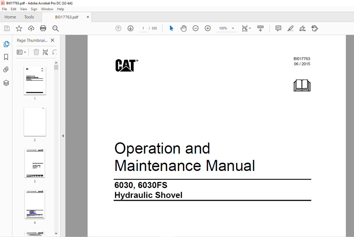Select the Highlight text tool
Image resolution: width=354 pixels, height=237 pixels.
(290, 28)
